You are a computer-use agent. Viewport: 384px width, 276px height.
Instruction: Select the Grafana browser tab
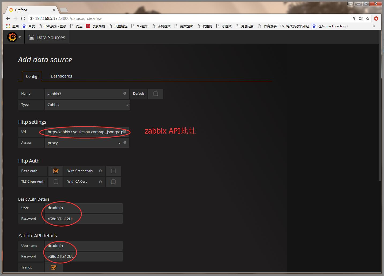[32, 10]
